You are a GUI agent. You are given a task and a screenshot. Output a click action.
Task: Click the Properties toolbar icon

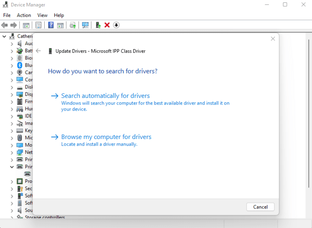(x=38, y=25)
